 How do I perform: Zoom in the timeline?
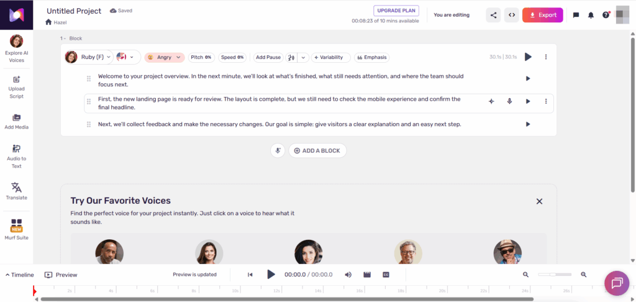(584, 275)
